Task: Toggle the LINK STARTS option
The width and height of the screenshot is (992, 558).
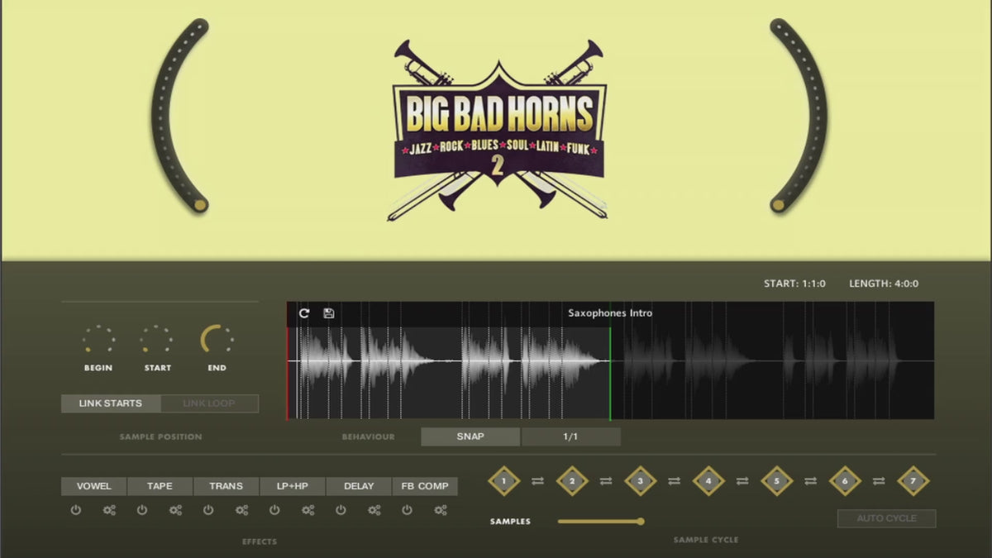Action: (111, 403)
